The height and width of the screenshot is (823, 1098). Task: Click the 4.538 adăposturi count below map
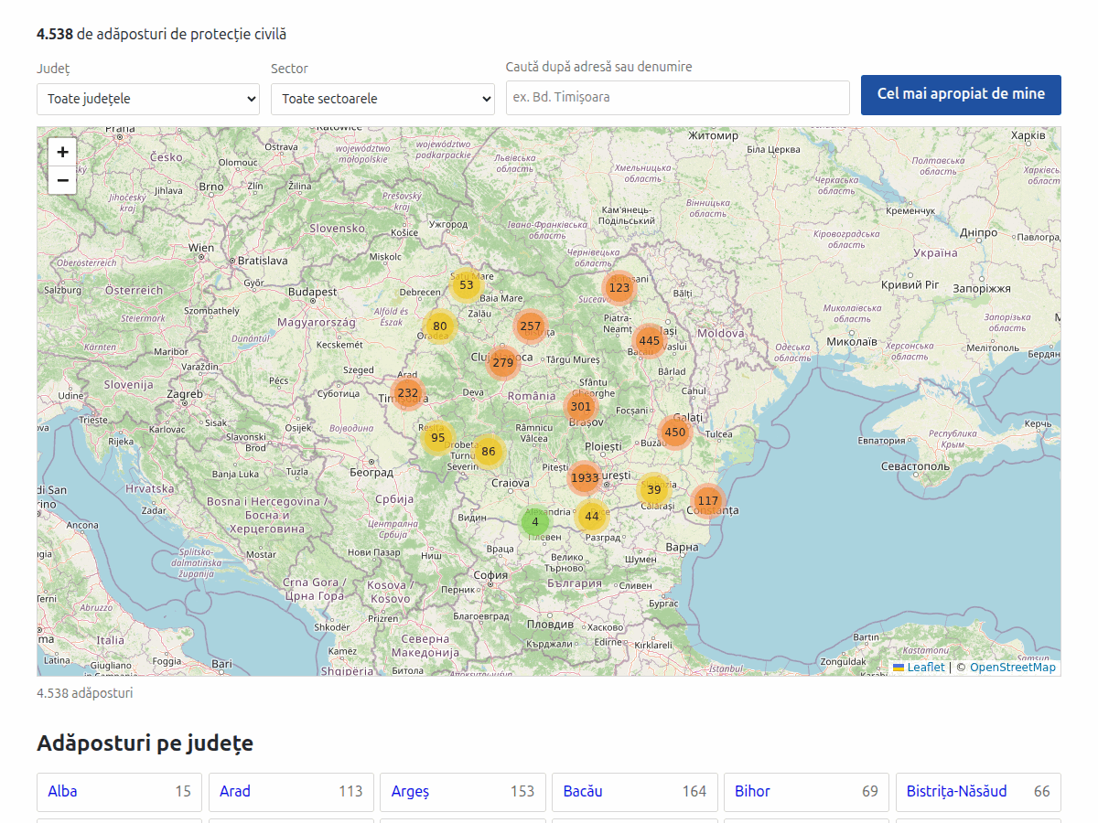(x=84, y=693)
